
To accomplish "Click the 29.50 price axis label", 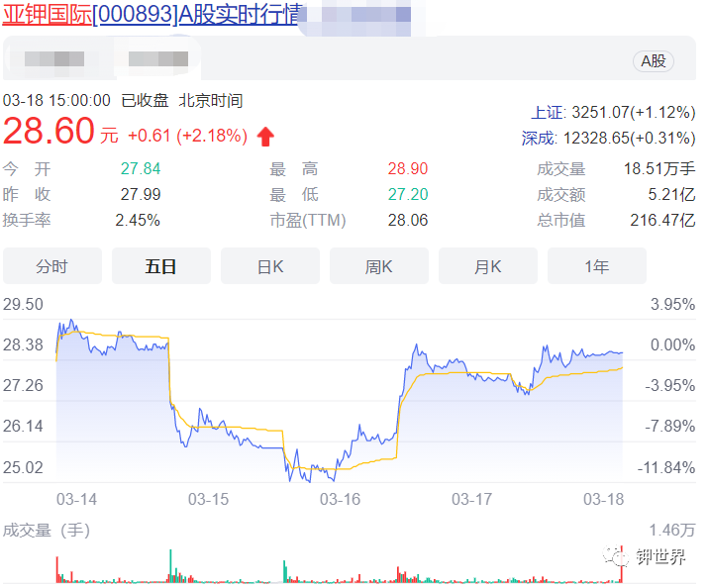I will click(x=23, y=304).
